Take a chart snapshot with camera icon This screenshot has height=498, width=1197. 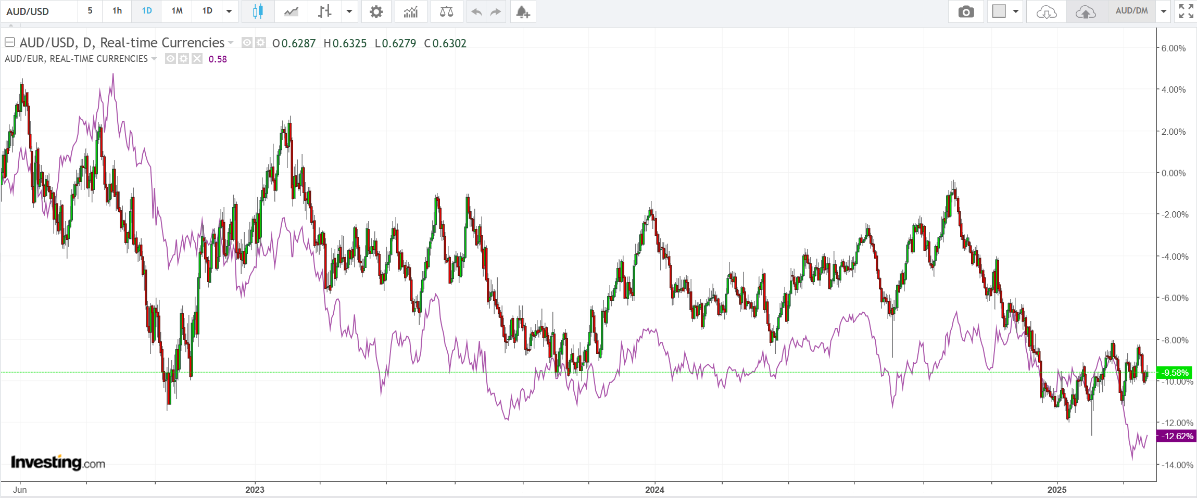point(966,11)
